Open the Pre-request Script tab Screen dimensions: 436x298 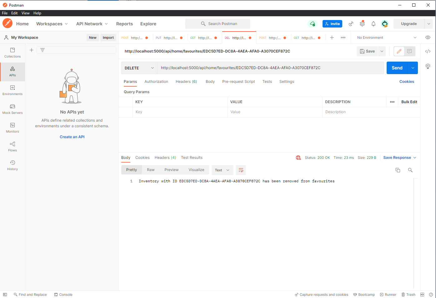[238, 81]
